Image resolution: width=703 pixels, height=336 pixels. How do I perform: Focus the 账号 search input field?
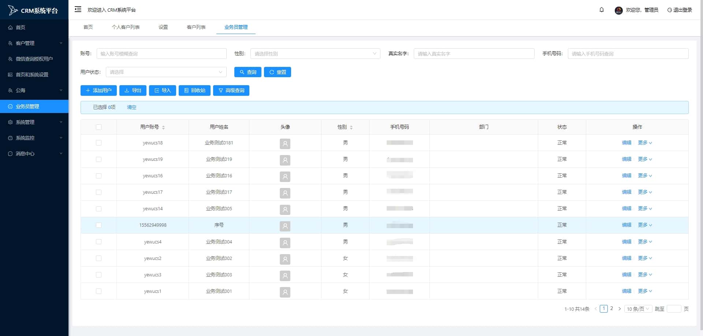(161, 54)
